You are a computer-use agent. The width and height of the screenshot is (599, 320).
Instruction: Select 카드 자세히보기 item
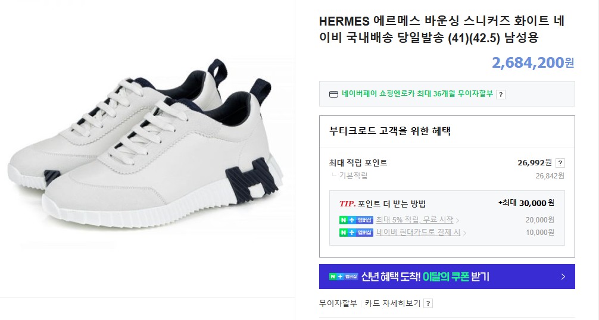[392, 303]
